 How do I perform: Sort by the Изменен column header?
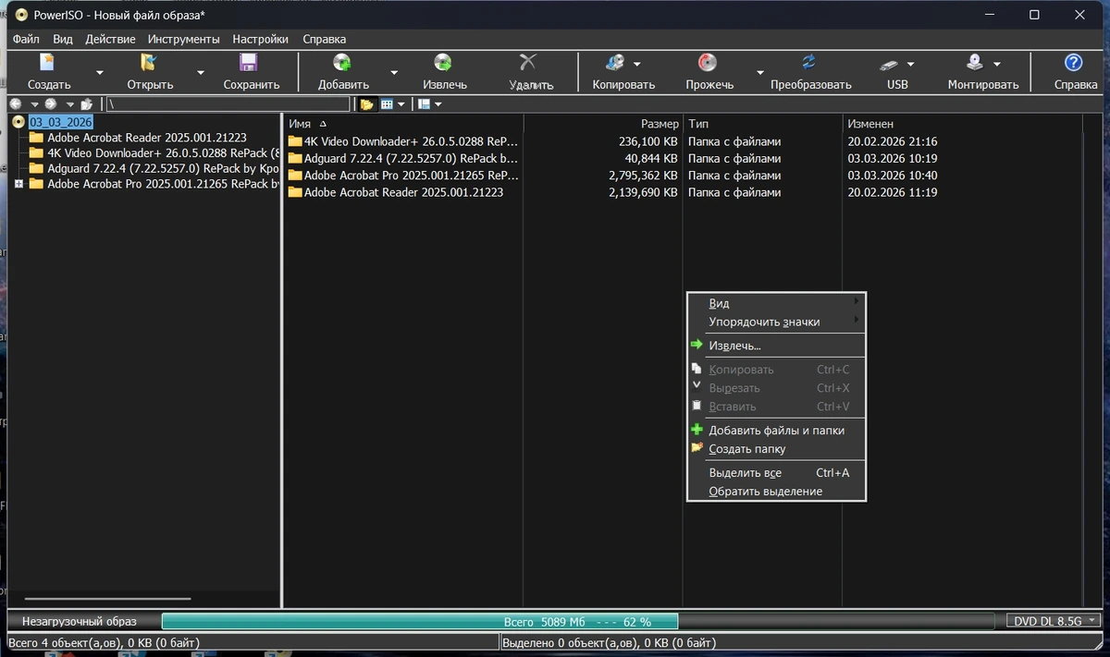[965, 123]
